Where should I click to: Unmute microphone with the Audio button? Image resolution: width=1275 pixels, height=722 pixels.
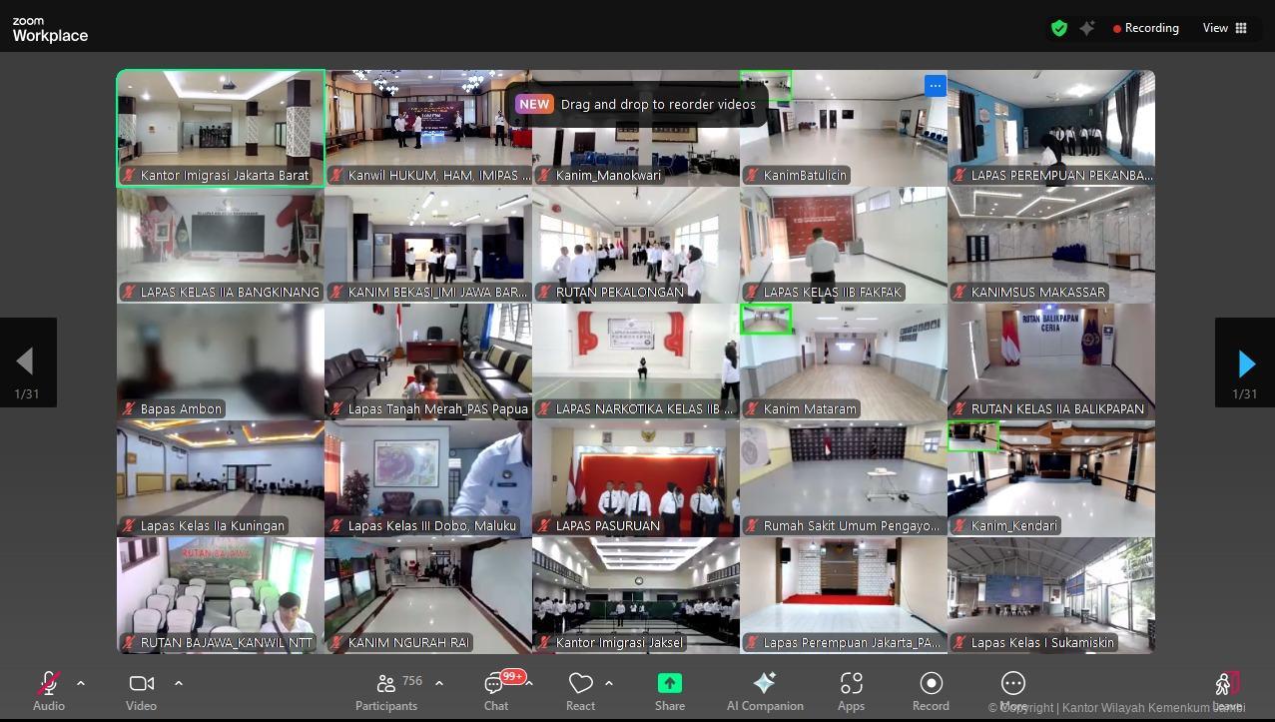coord(48,690)
